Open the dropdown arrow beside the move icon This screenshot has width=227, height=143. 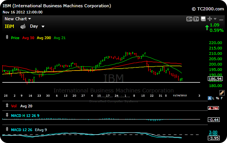point(215,19)
